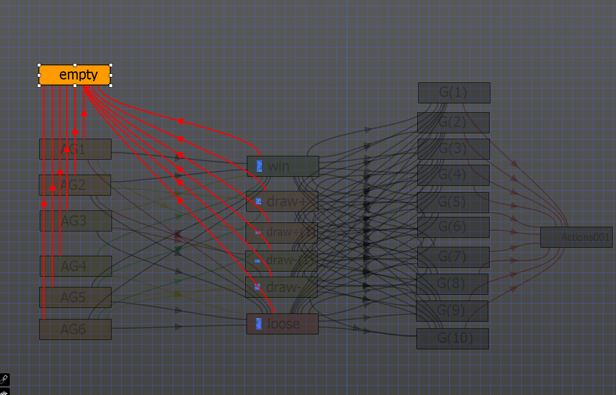
Task: Select the Actions001 node
Action: pyautogui.click(x=576, y=237)
